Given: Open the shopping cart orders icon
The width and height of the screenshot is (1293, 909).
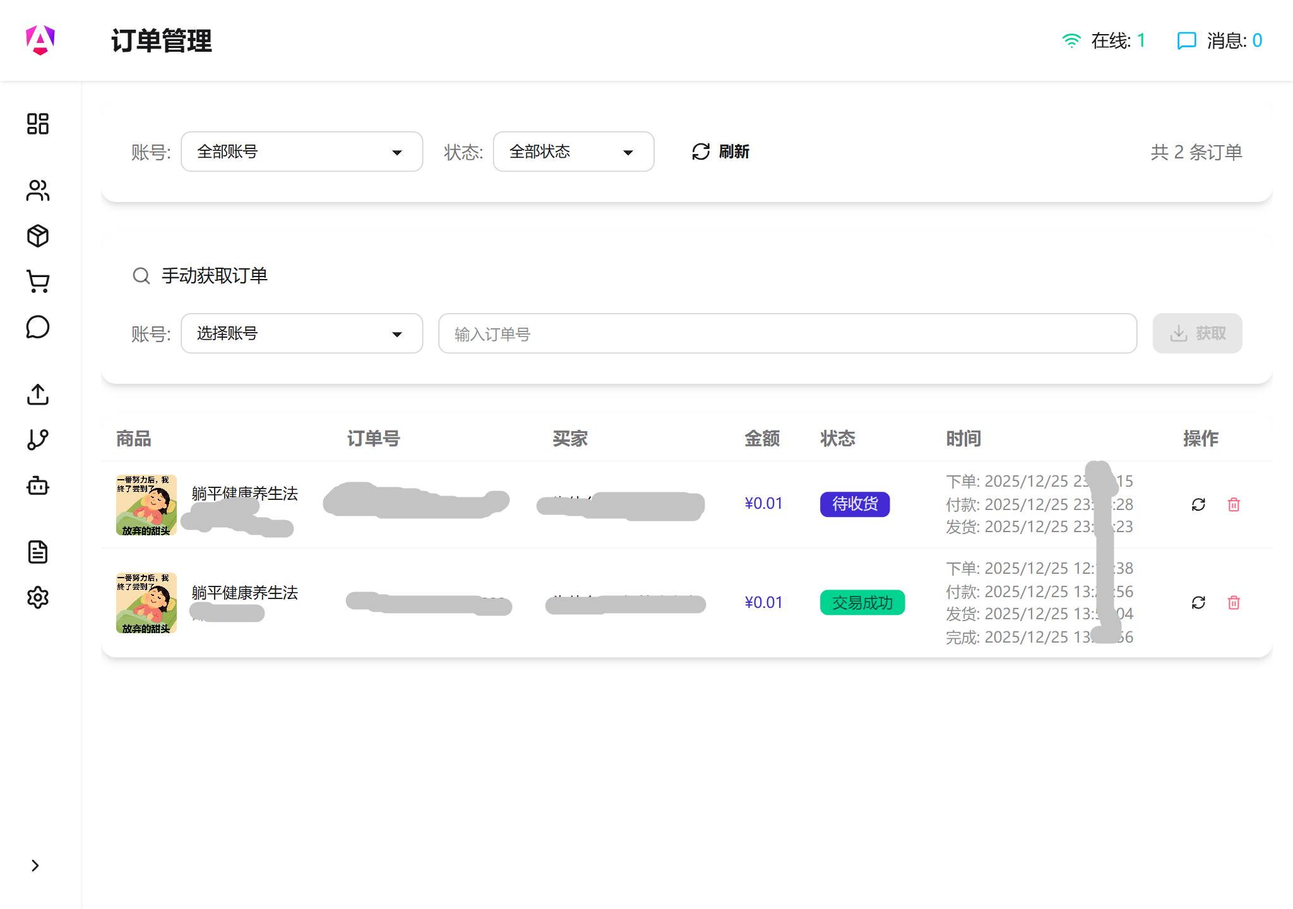Looking at the screenshot, I should coord(37,282).
